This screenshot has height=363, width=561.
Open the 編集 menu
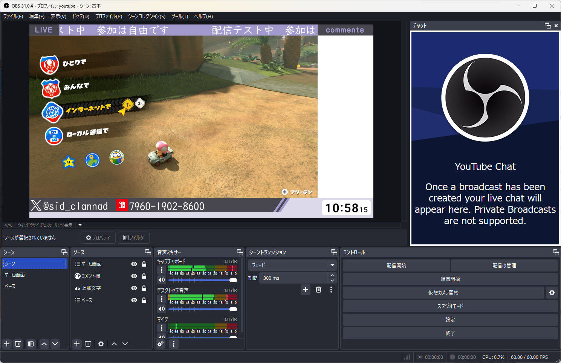(37, 16)
